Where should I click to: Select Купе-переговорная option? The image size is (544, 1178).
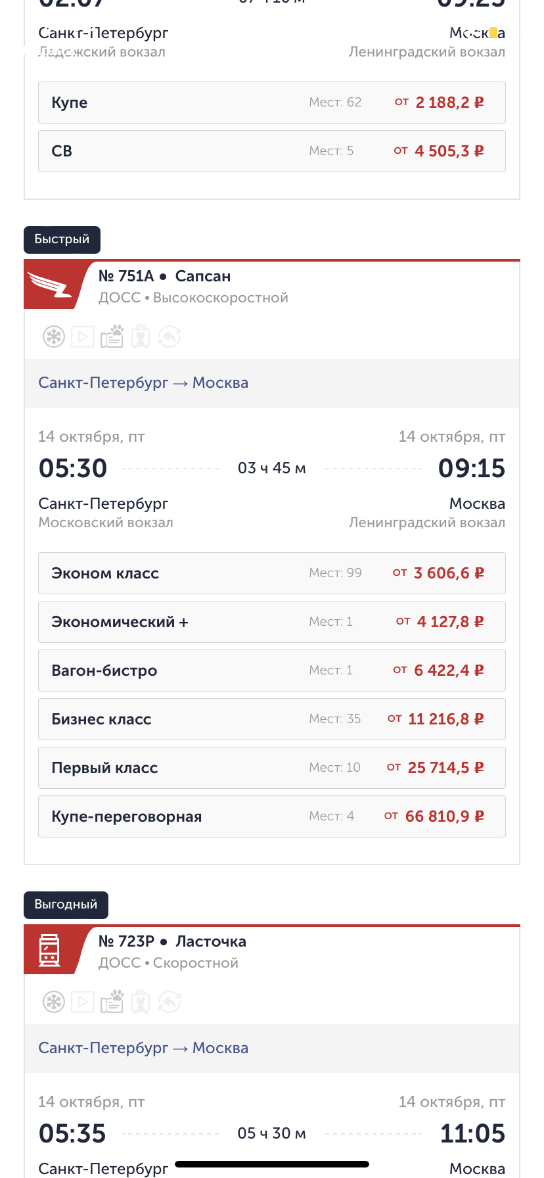(271, 816)
